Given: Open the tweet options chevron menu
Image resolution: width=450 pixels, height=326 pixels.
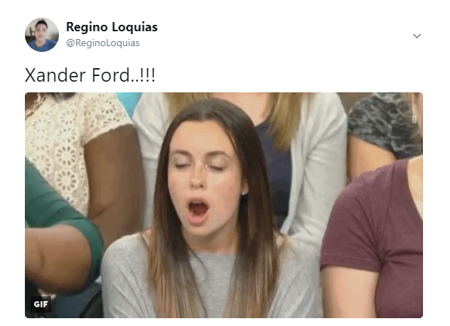Looking at the screenshot, I should click(417, 36).
